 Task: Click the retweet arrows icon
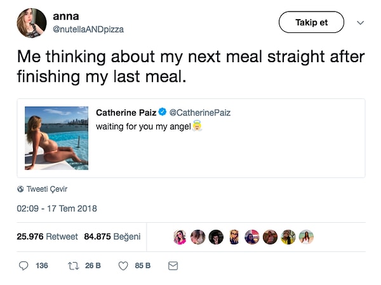click(72, 265)
